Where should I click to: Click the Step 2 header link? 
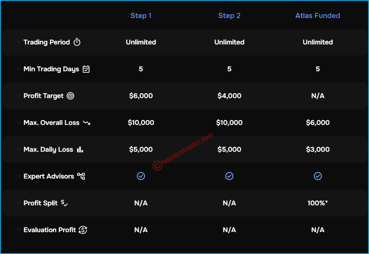point(229,16)
